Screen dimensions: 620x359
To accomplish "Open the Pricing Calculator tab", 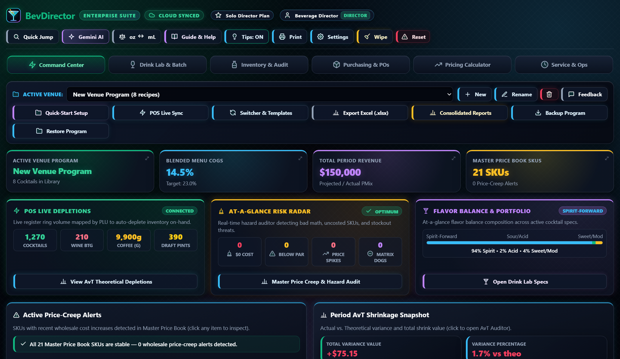I will [x=462, y=65].
